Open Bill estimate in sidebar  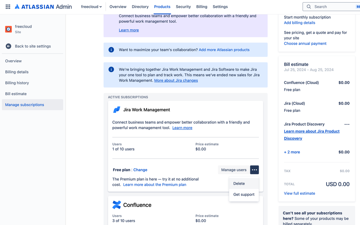point(32,94)
